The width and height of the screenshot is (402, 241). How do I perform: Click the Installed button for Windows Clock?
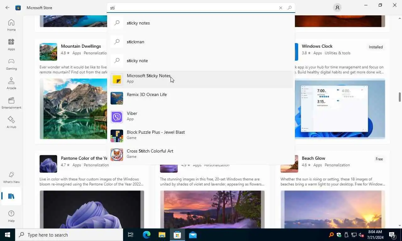376,47
